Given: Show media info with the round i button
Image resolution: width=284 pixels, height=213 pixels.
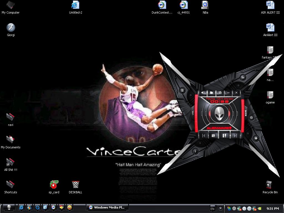Looking at the screenshot, I should click(x=195, y=151).
